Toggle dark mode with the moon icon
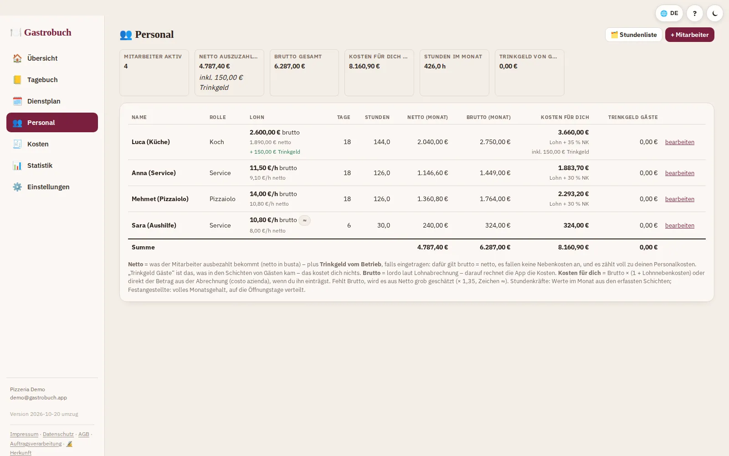 click(715, 13)
